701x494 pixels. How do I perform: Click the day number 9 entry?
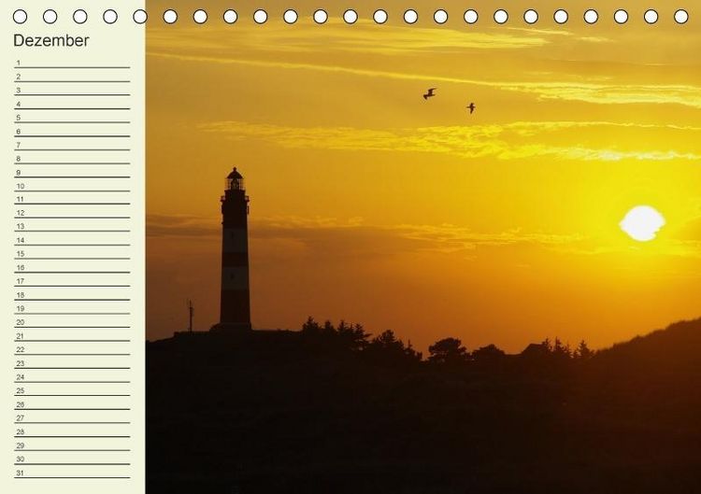(72, 173)
